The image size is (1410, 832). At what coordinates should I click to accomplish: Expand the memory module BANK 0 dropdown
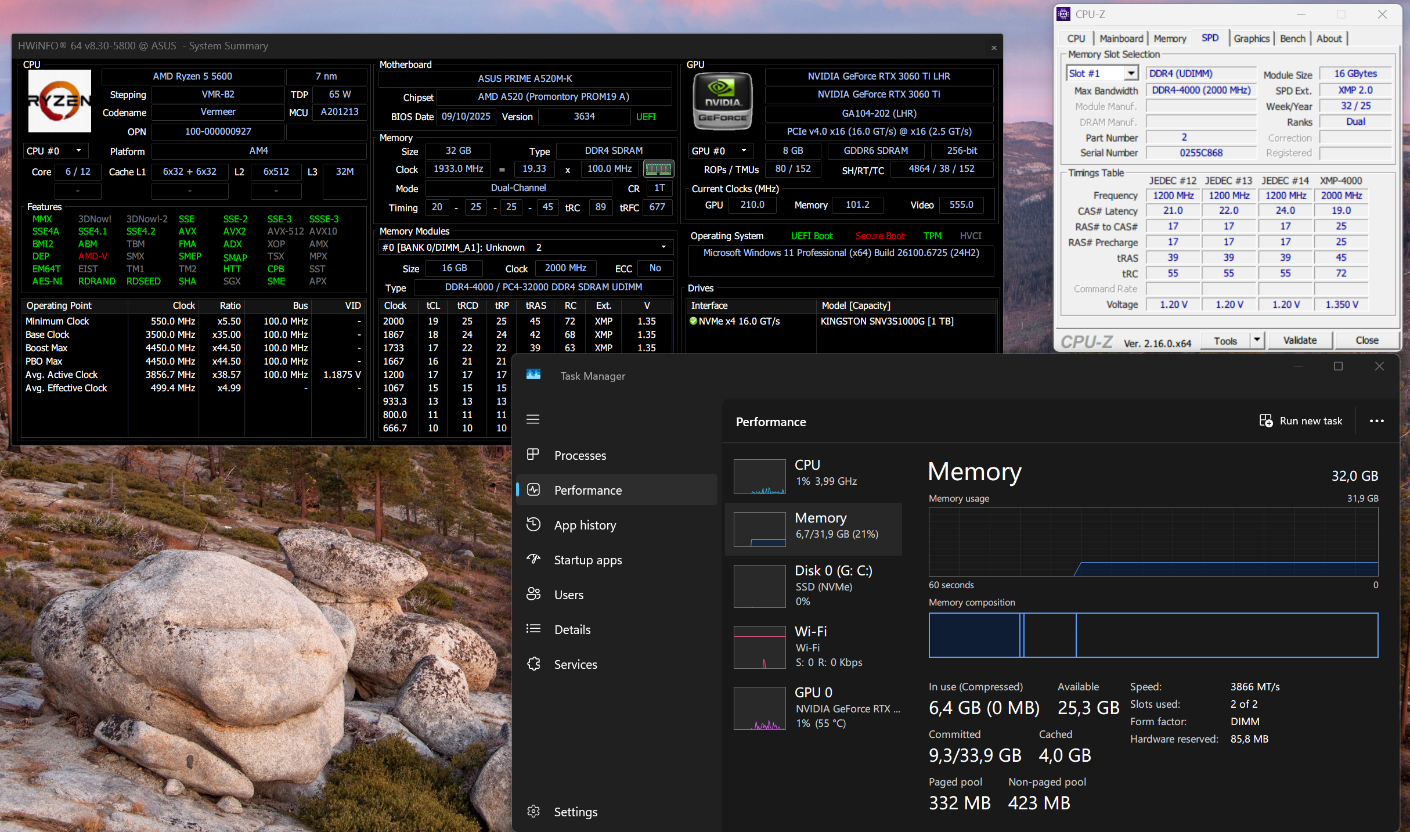[663, 247]
